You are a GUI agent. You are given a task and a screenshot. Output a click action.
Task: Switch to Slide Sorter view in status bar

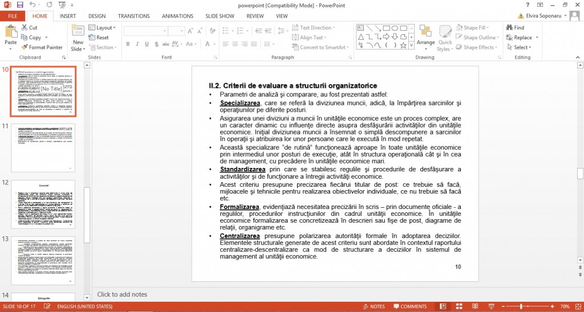tap(459, 306)
